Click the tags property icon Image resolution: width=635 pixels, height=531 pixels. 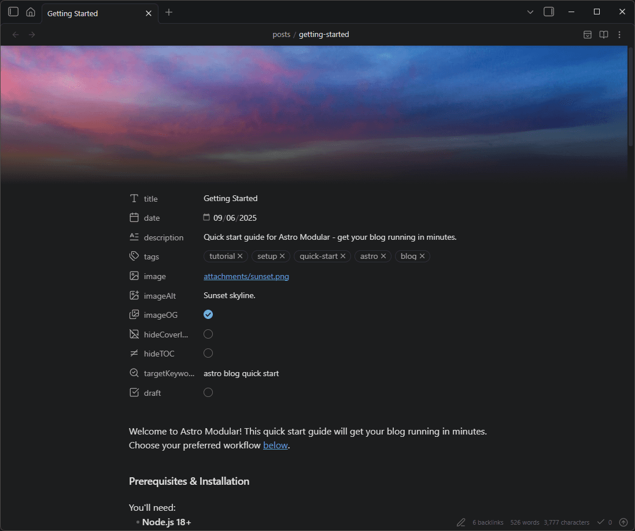pos(134,256)
